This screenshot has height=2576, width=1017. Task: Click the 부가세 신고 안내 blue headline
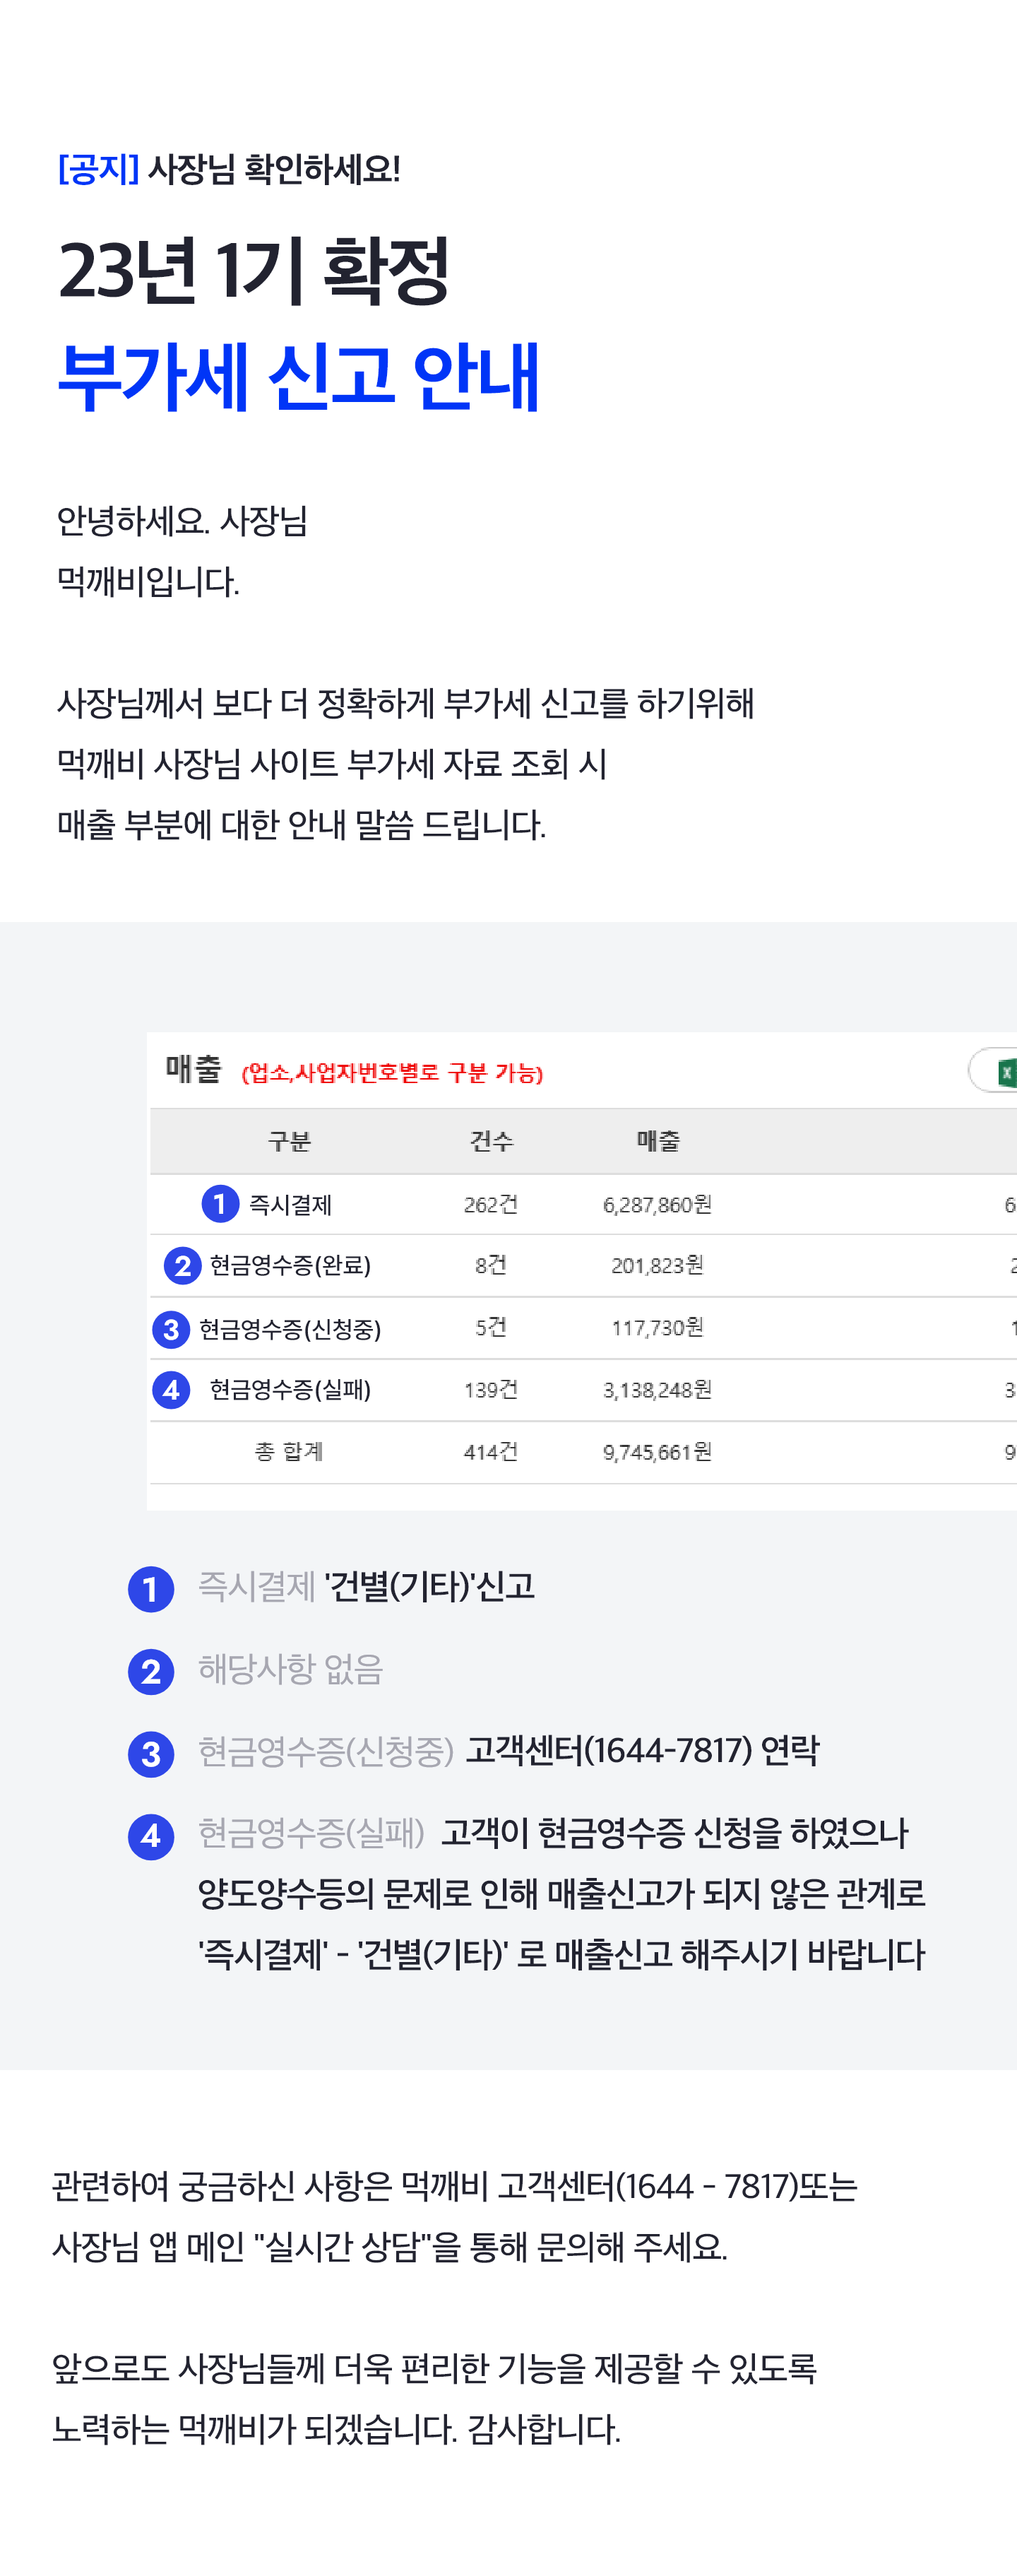(x=299, y=377)
